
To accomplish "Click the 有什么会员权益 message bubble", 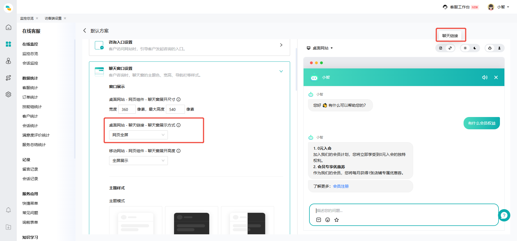I will [x=482, y=123].
